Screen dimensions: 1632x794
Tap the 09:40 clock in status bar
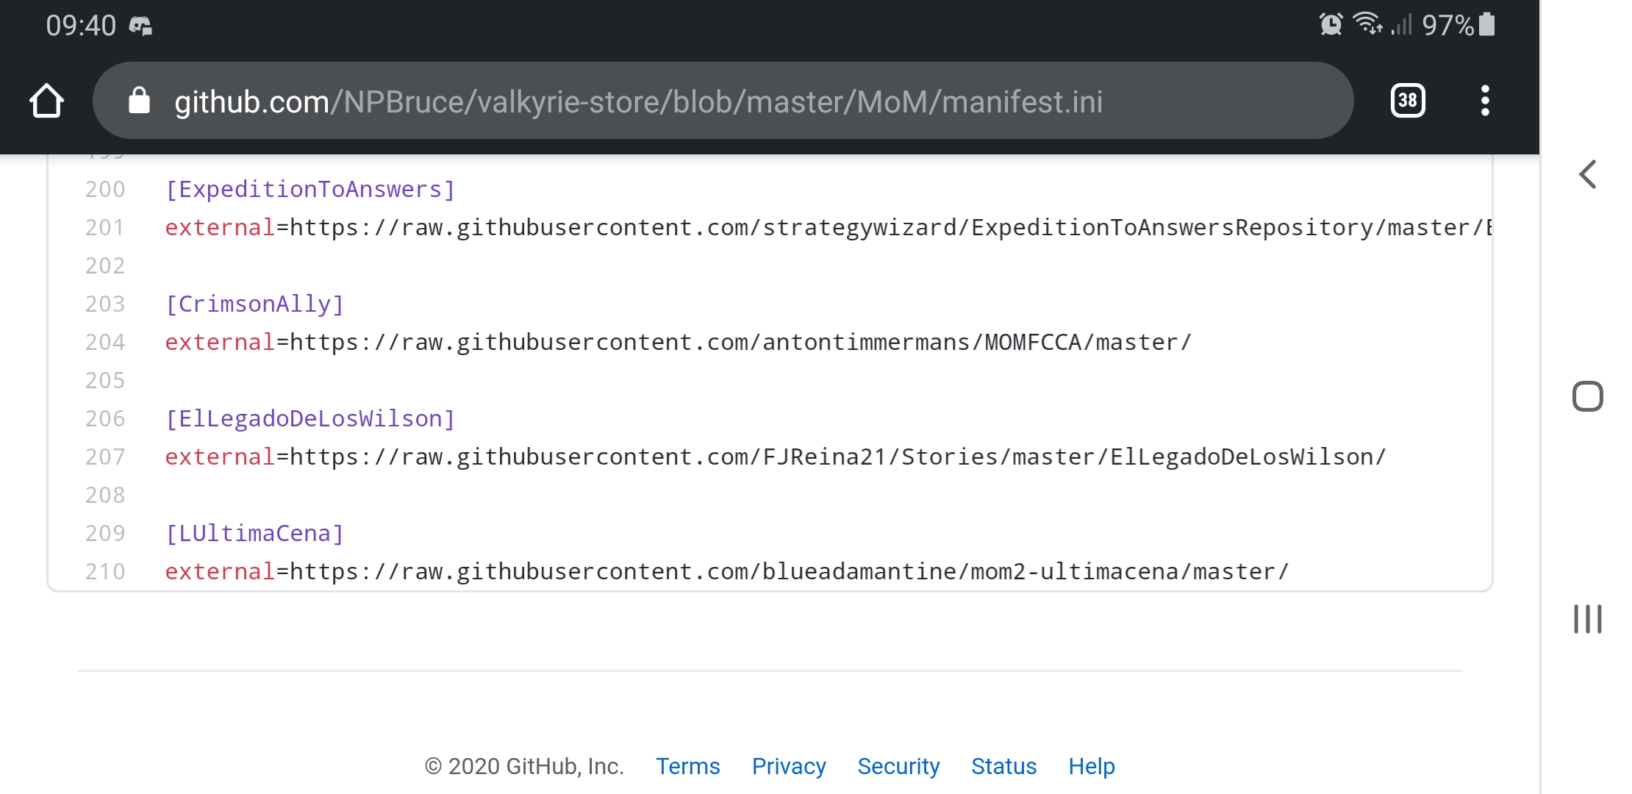coord(81,26)
